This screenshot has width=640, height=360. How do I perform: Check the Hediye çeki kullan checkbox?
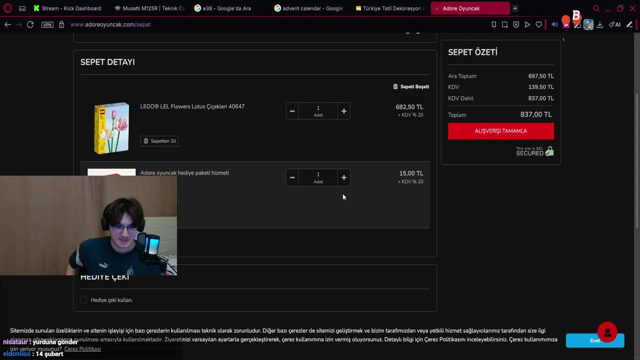point(83,300)
